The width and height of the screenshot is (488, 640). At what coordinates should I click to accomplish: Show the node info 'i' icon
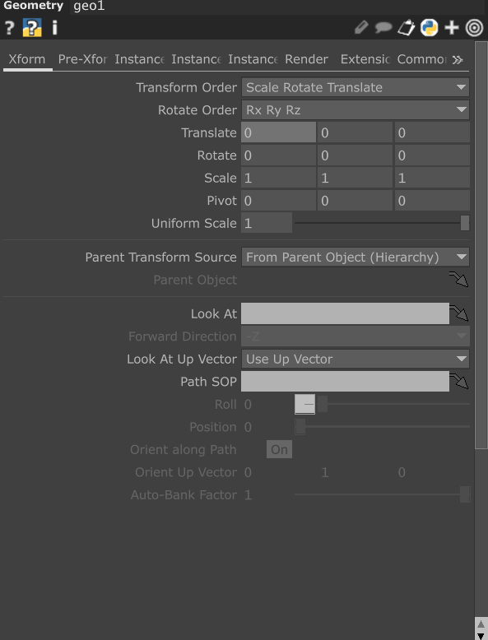pos(54,28)
